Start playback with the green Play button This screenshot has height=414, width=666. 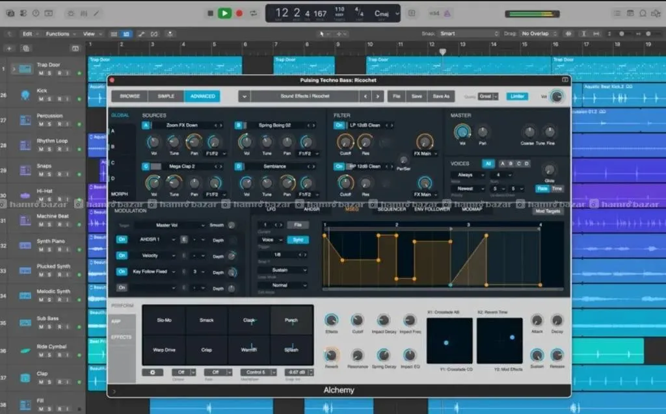point(224,13)
